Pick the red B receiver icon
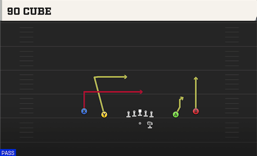257x156 pixels. (196, 111)
